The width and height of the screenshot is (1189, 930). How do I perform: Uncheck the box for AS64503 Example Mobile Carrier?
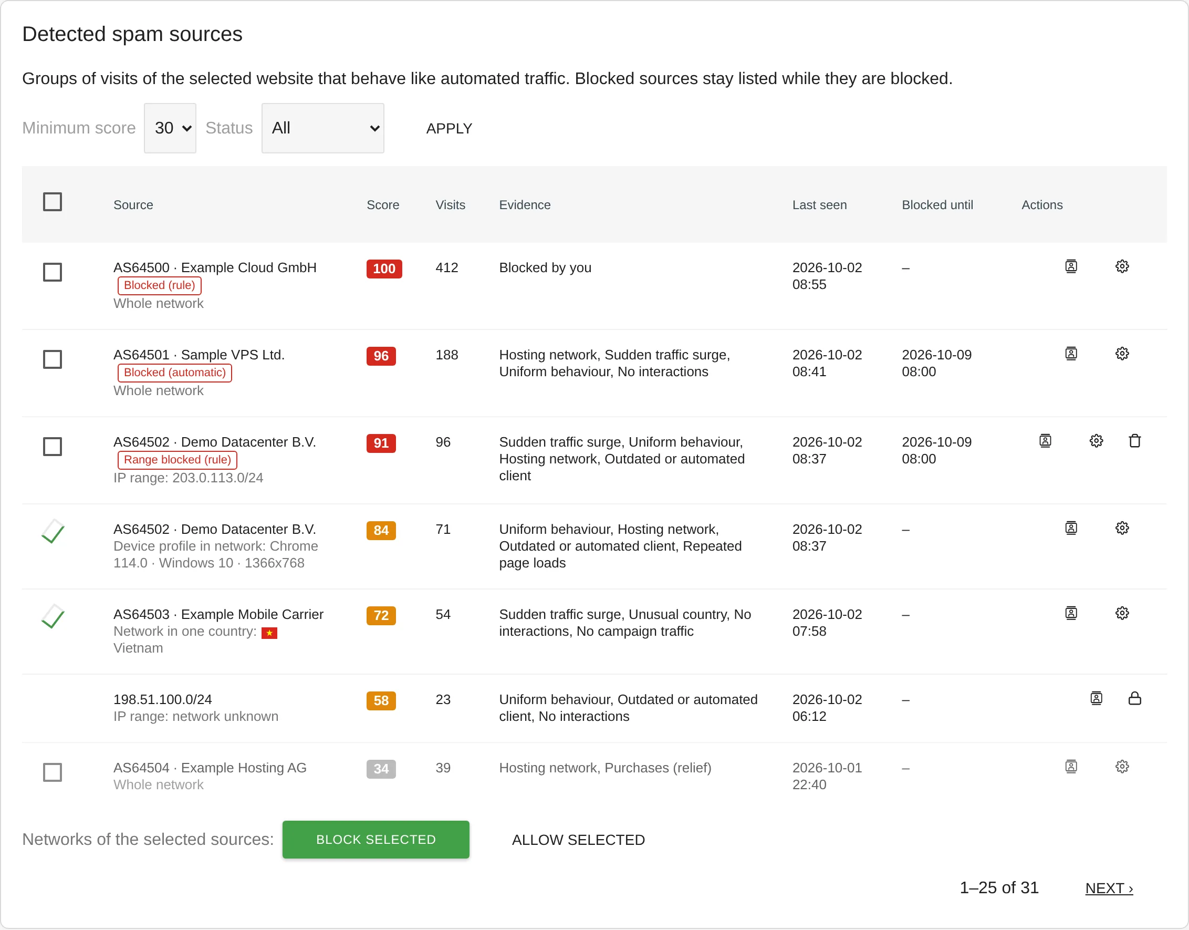pos(53,617)
